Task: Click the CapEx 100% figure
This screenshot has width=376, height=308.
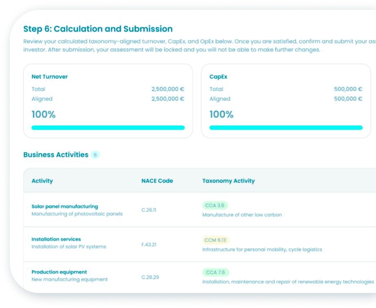Action: tap(221, 114)
